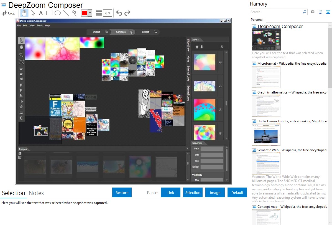Open the color picker dropdown arrow
Screen dimensions: 332x225
click(90, 13)
